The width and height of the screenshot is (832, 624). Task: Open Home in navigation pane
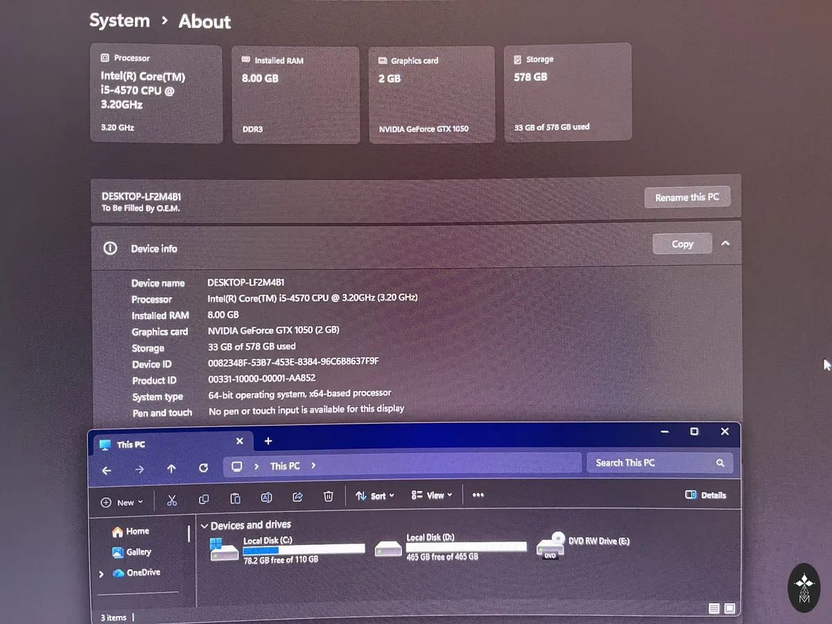130,531
